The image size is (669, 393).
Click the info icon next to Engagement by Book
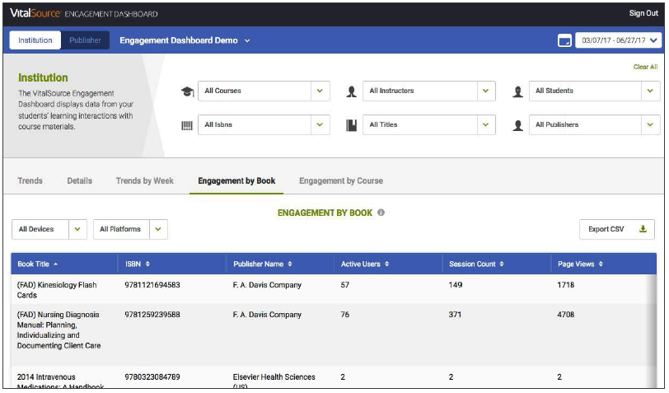tap(381, 213)
